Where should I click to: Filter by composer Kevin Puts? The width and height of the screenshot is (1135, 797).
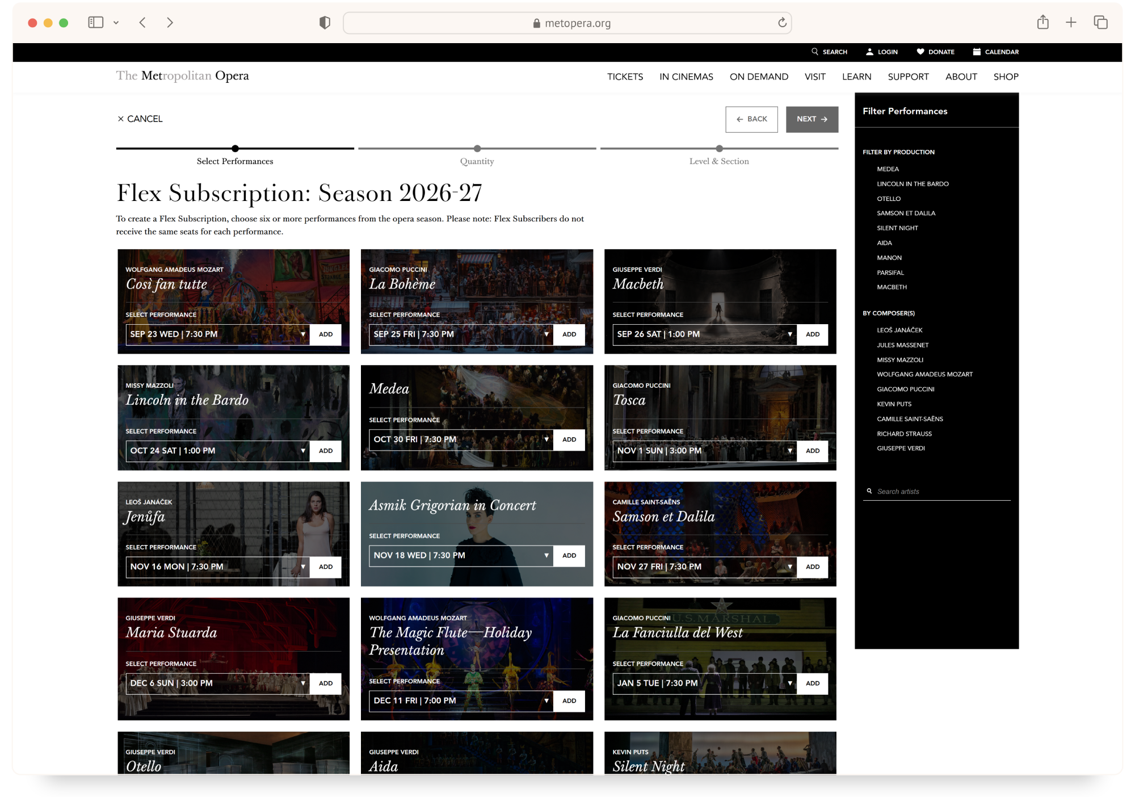[x=894, y=404]
